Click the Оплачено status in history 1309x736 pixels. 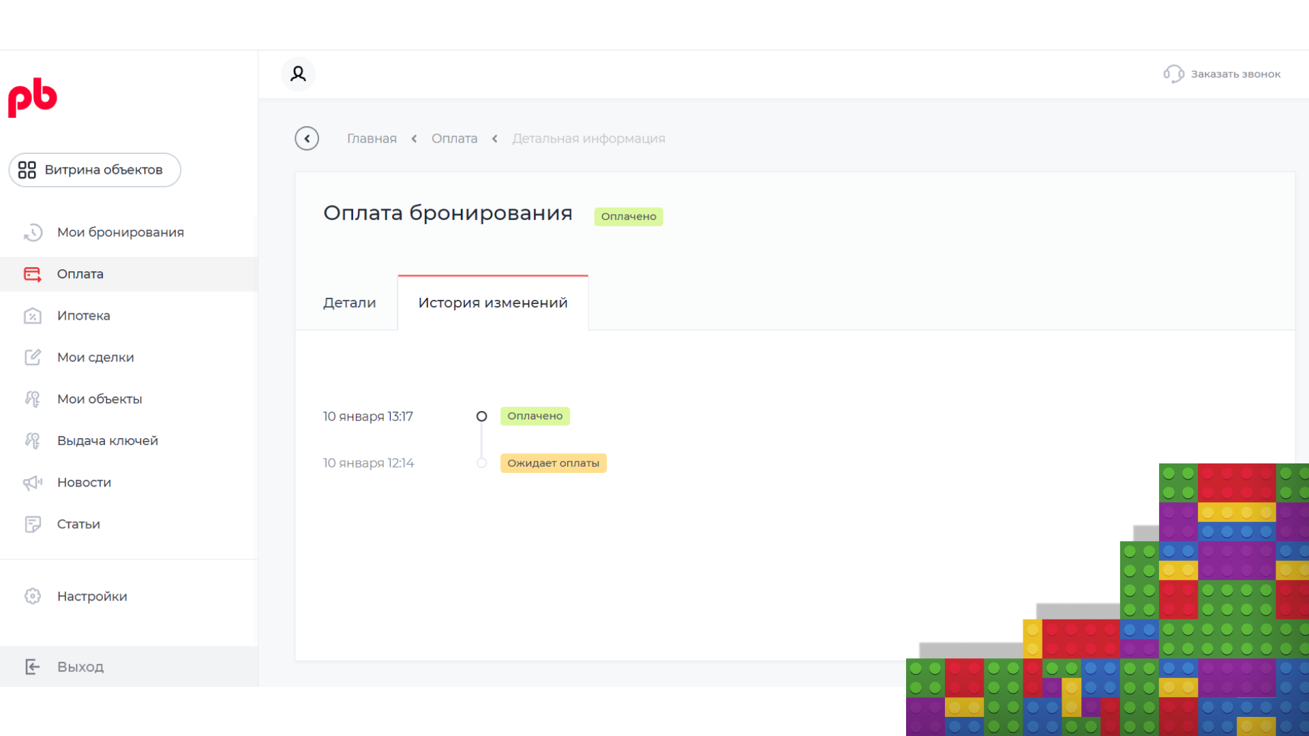coord(535,416)
